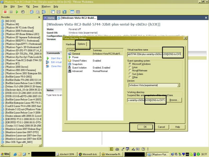Open the guest OS Version dropdown
Screen dimensions: 209x157
point(178,85)
